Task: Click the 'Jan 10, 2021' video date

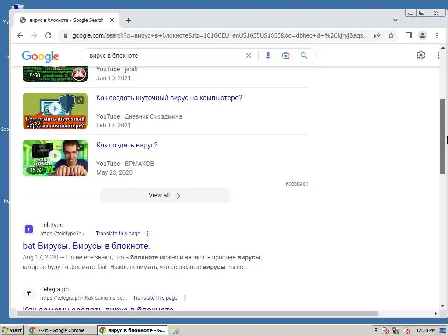Action: [113, 78]
